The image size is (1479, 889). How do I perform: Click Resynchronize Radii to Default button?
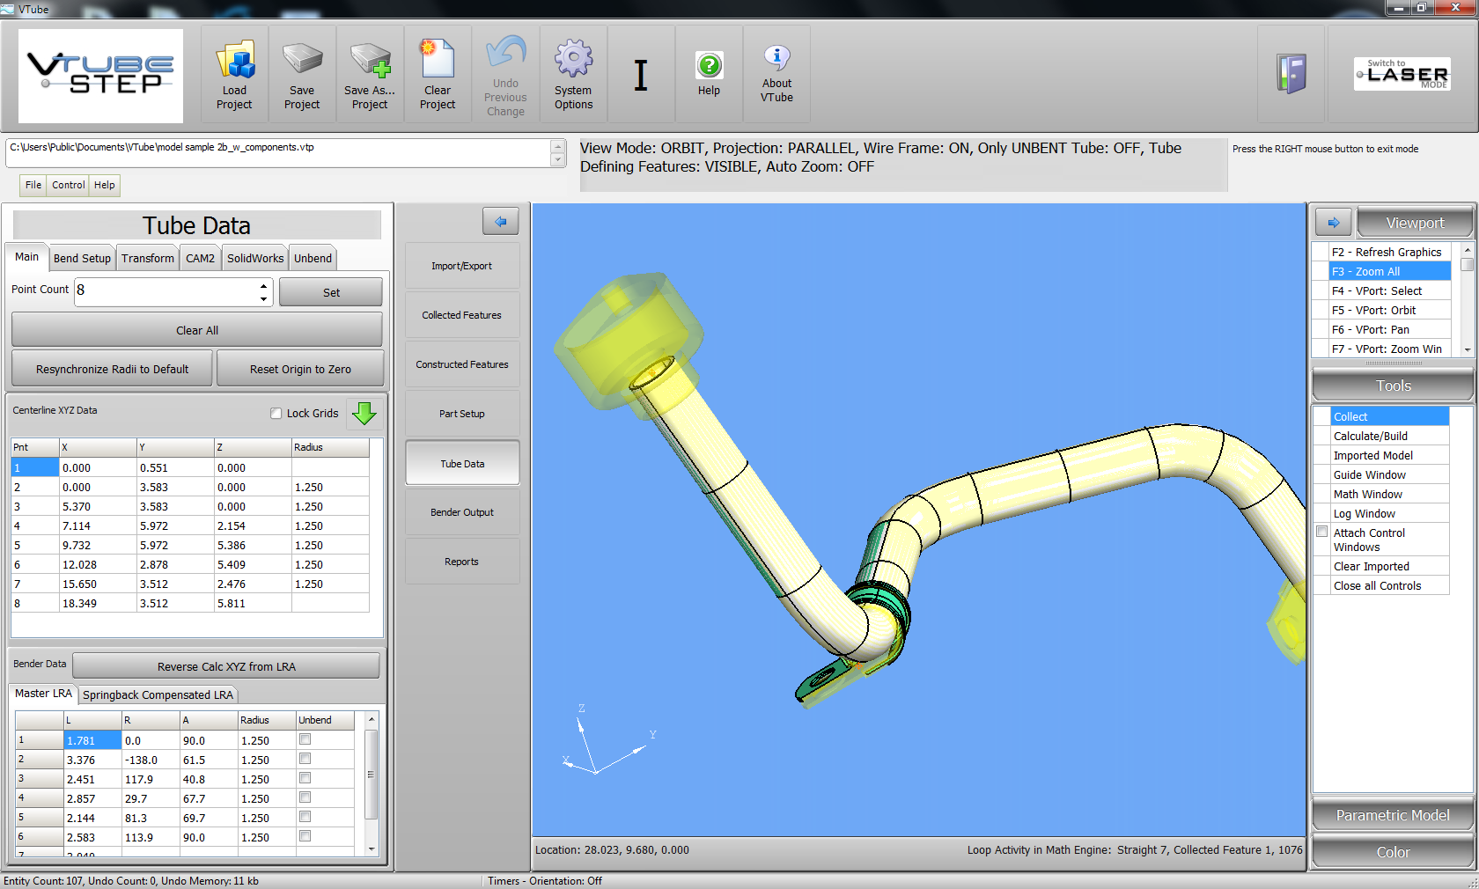(112, 369)
